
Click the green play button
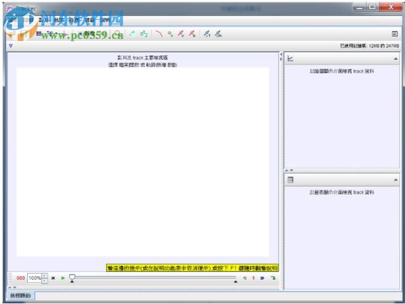click(63, 278)
